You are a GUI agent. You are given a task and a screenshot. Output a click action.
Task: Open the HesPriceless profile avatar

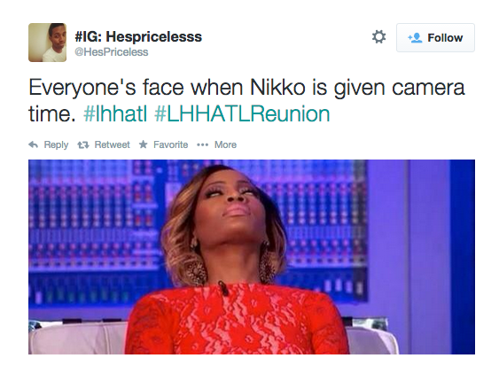click(x=47, y=43)
